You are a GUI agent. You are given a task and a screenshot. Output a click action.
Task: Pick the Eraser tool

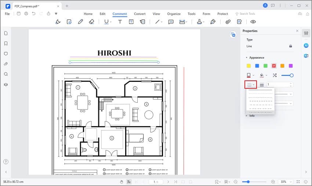coord(91,22)
